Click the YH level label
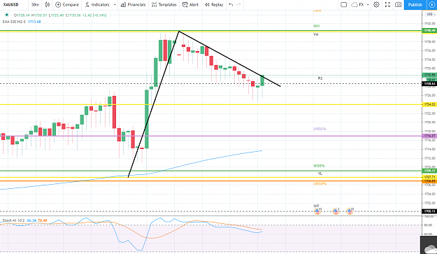 click(x=316, y=34)
